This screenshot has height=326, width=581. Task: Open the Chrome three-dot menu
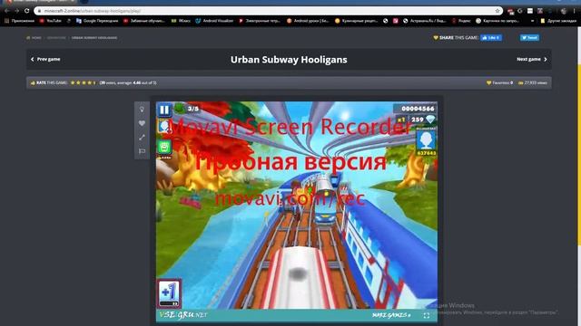pos(574,11)
